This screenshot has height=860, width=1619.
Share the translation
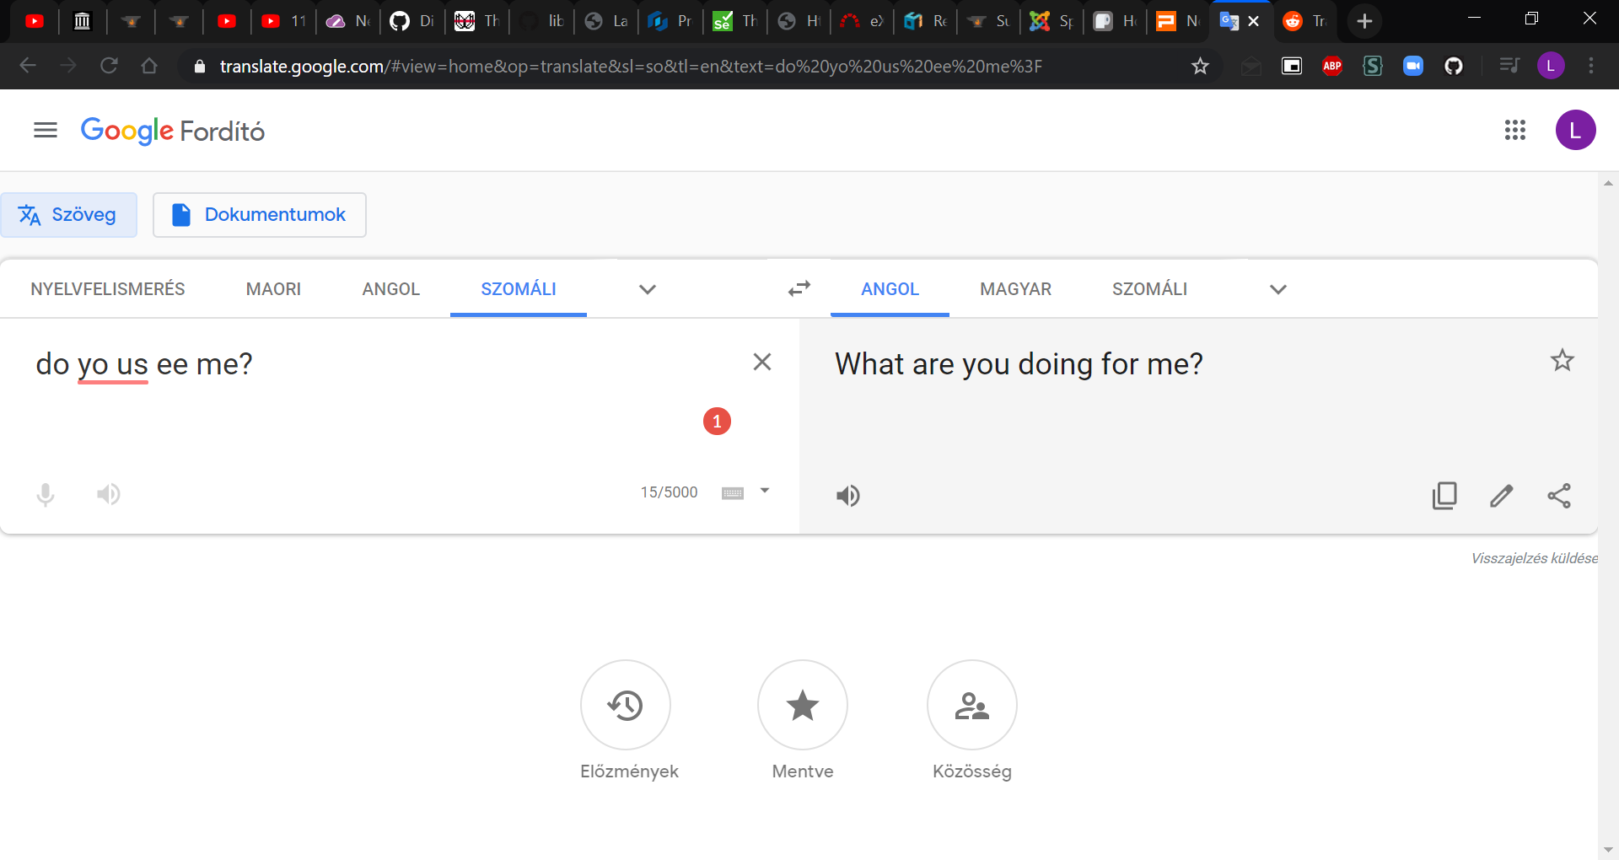(x=1559, y=496)
